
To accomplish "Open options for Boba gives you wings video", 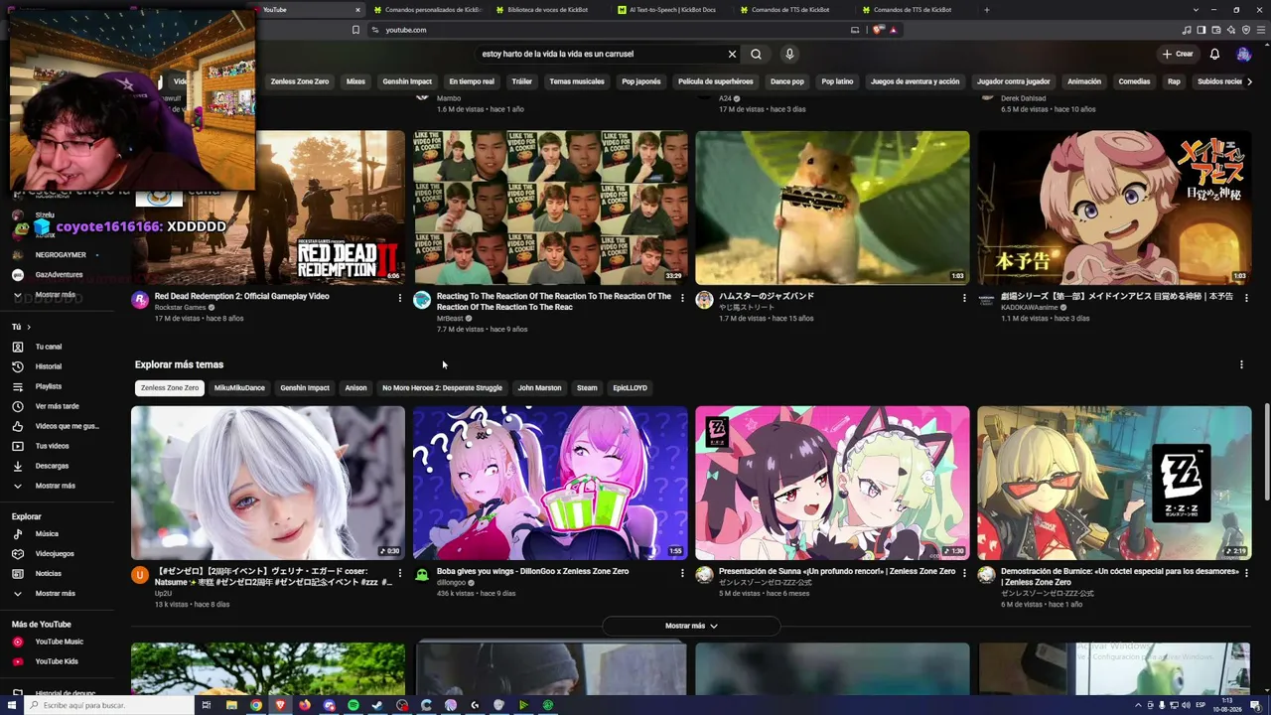I will click(682, 573).
